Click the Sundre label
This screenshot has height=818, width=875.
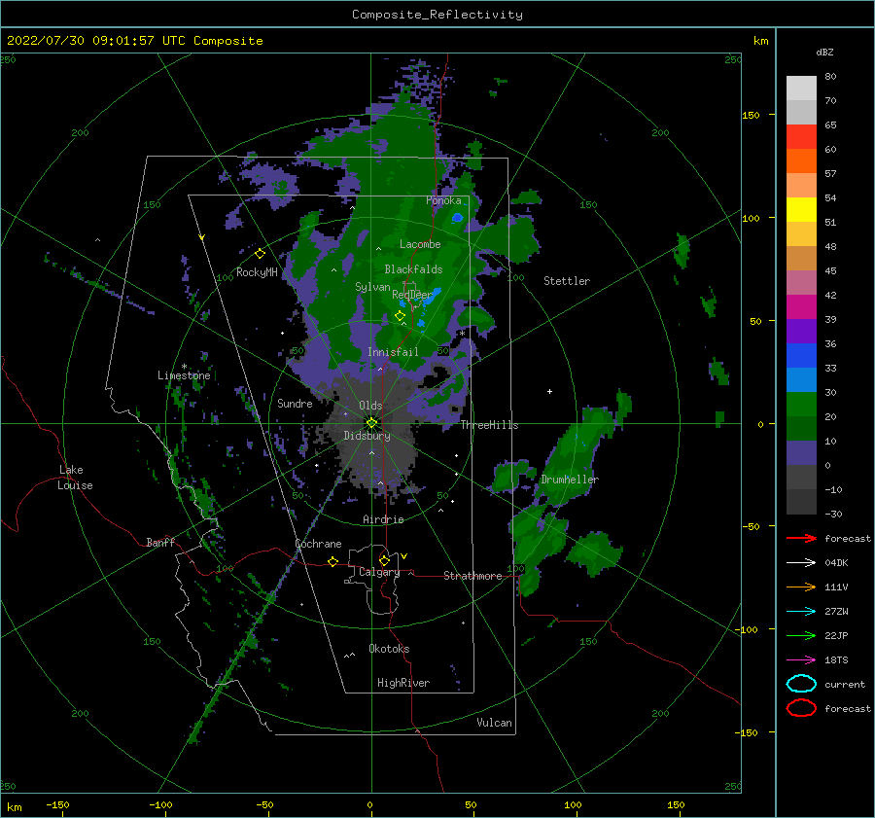click(295, 403)
